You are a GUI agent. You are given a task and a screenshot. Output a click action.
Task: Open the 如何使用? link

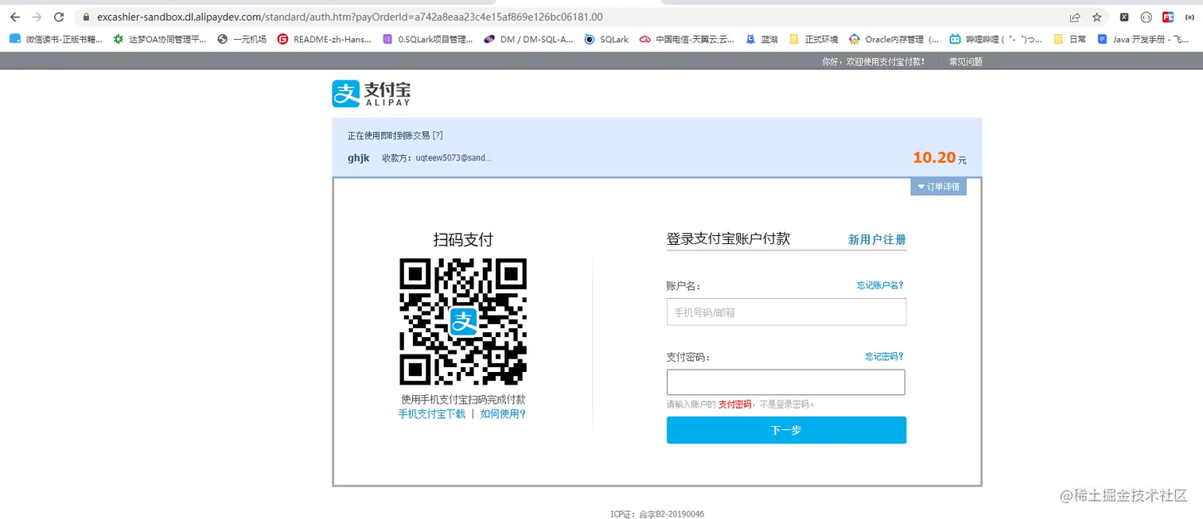[503, 414]
